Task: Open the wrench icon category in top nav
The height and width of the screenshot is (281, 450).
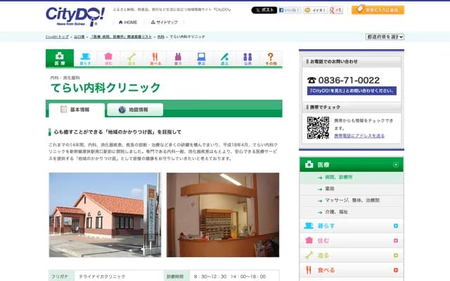Action: (131, 59)
